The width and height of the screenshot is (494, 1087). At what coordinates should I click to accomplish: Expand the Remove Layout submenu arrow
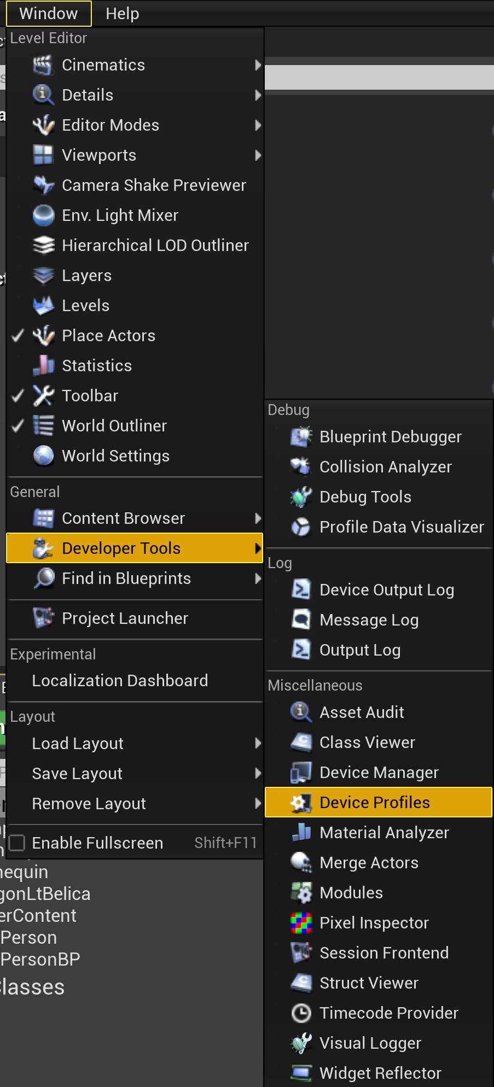click(x=258, y=804)
